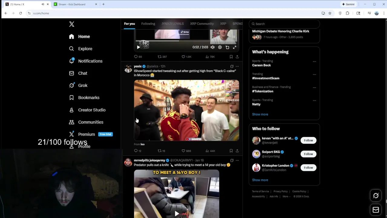The image size is (387, 218).
Task: Open Grok from the sidebar
Action: pos(78,85)
